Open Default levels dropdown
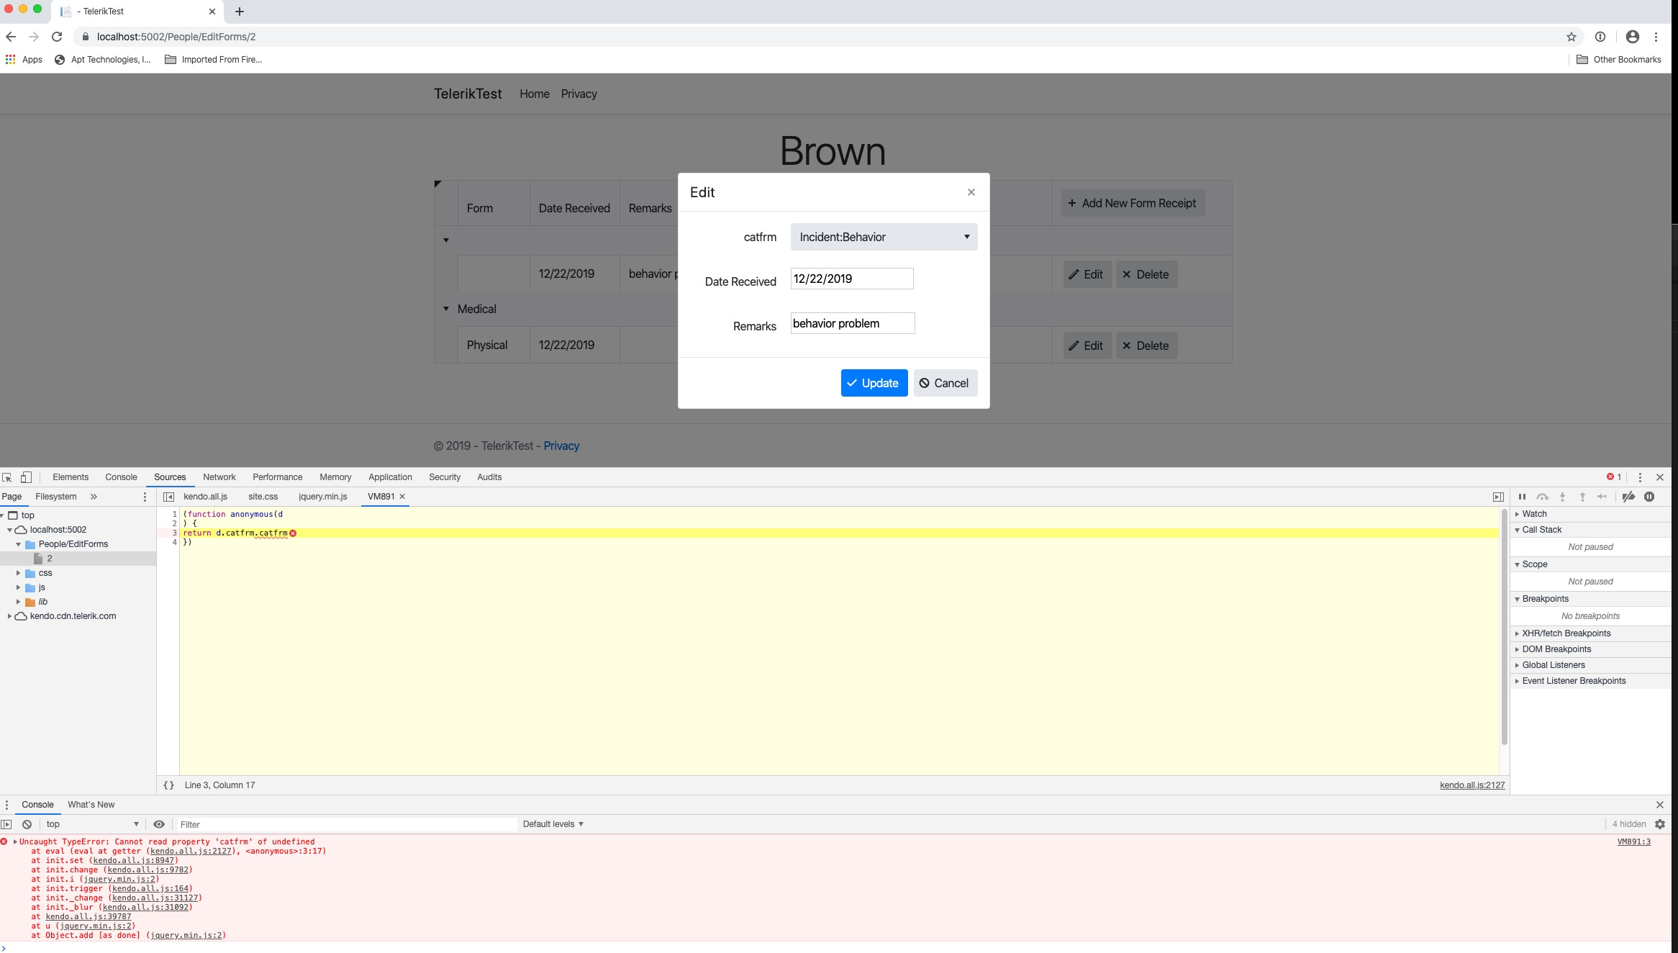The width and height of the screenshot is (1678, 953). tap(553, 824)
